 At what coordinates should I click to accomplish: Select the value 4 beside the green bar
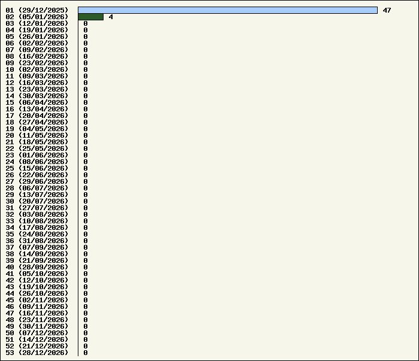pyautogui.click(x=111, y=17)
